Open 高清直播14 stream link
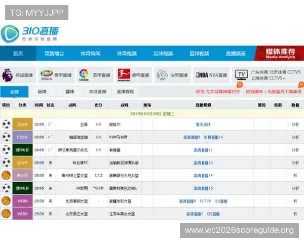The width and height of the screenshot is (304, 243). (x=203, y=176)
